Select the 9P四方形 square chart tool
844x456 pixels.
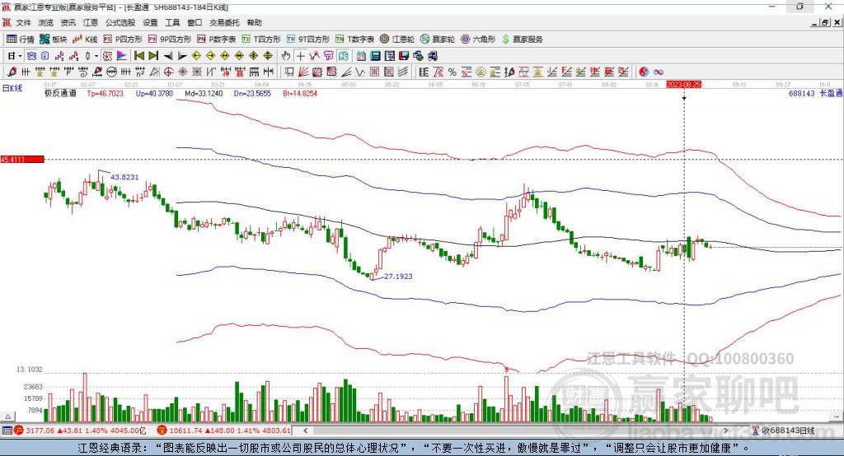point(175,39)
